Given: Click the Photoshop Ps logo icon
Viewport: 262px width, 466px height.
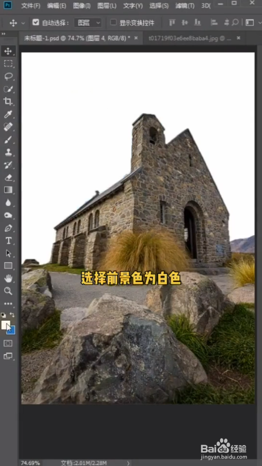Looking at the screenshot, I should 8,5.
